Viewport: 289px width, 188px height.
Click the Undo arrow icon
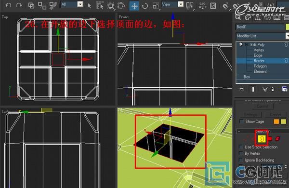pos(8,5)
